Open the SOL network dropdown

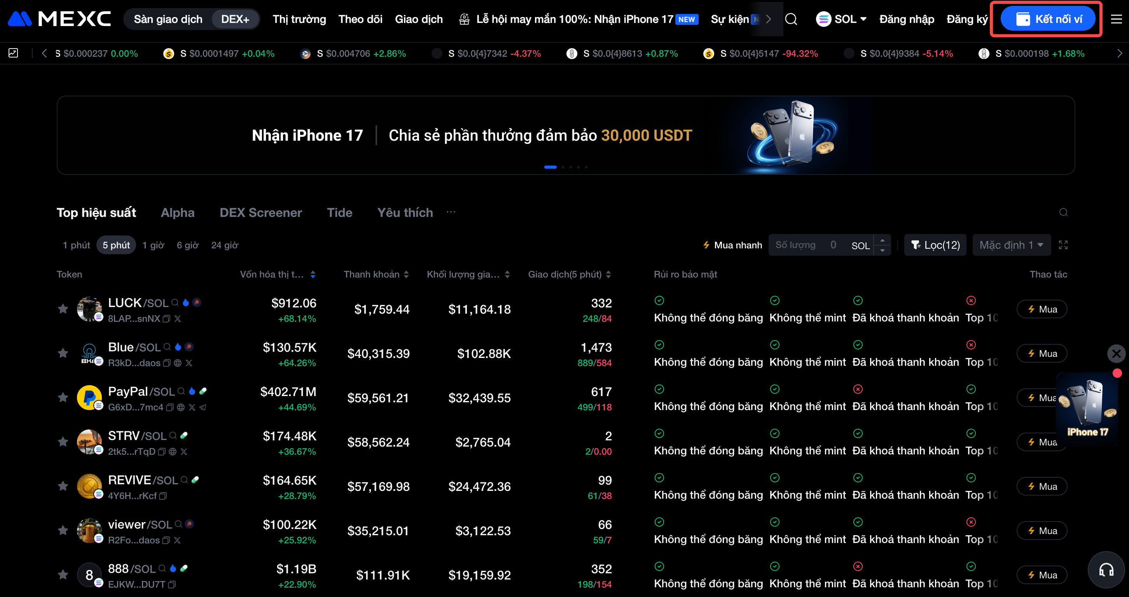tap(841, 19)
